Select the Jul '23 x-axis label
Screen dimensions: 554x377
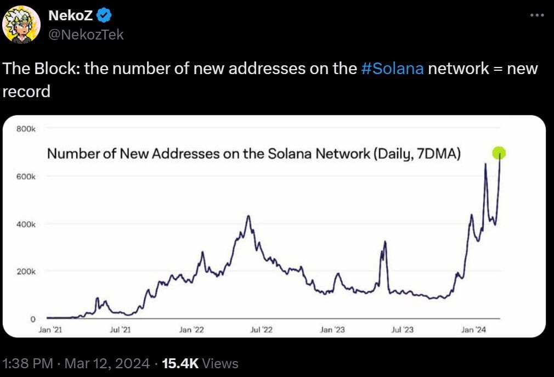pyautogui.click(x=403, y=330)
